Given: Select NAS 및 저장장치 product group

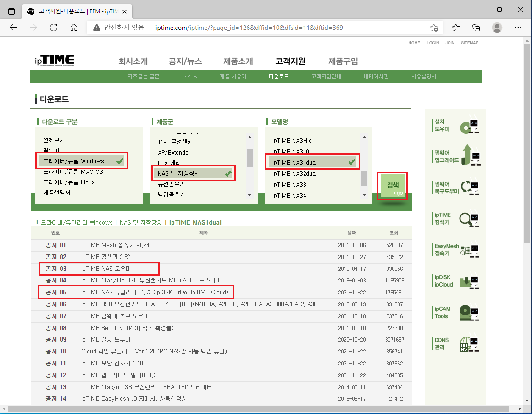Looking at the screenshot, I should tap(193, 173).
